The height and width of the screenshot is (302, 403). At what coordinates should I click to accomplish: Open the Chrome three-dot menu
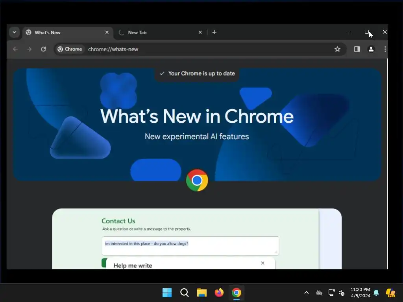coord(385,49)
